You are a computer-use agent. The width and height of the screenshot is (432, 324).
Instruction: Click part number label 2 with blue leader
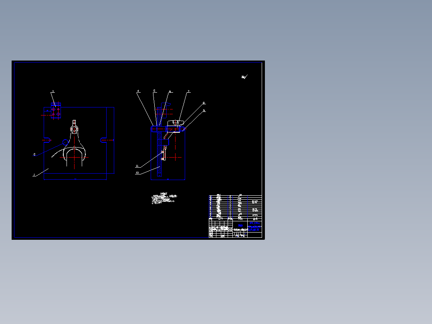[34, 154]
